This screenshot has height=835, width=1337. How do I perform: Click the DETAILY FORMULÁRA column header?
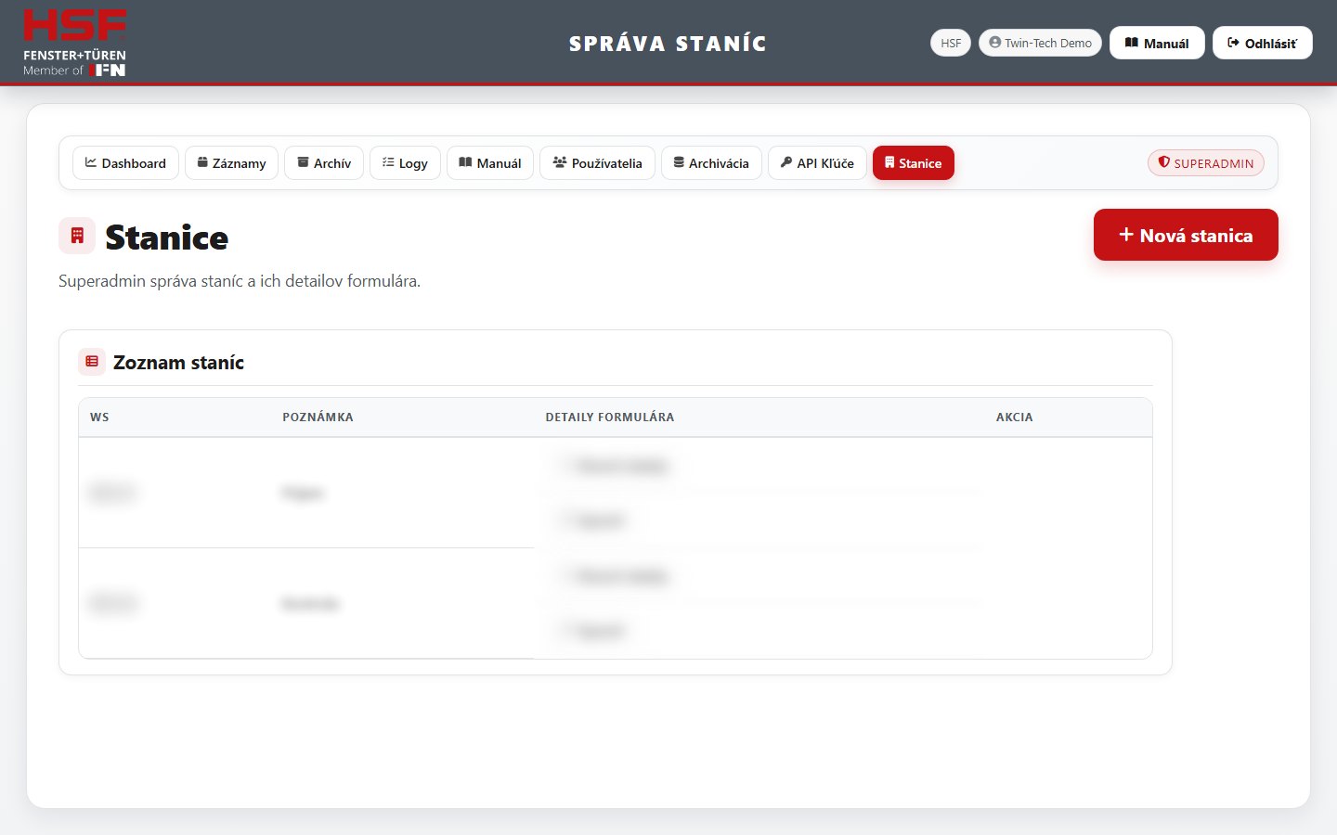610,417
